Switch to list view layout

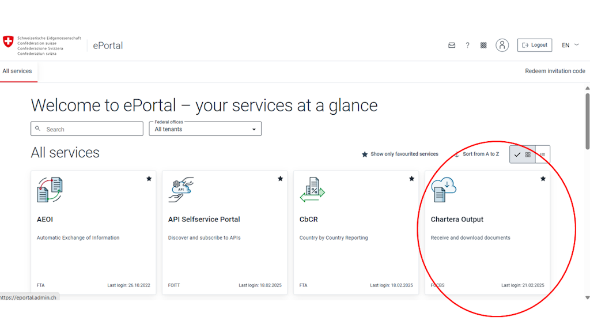[542, 154]
